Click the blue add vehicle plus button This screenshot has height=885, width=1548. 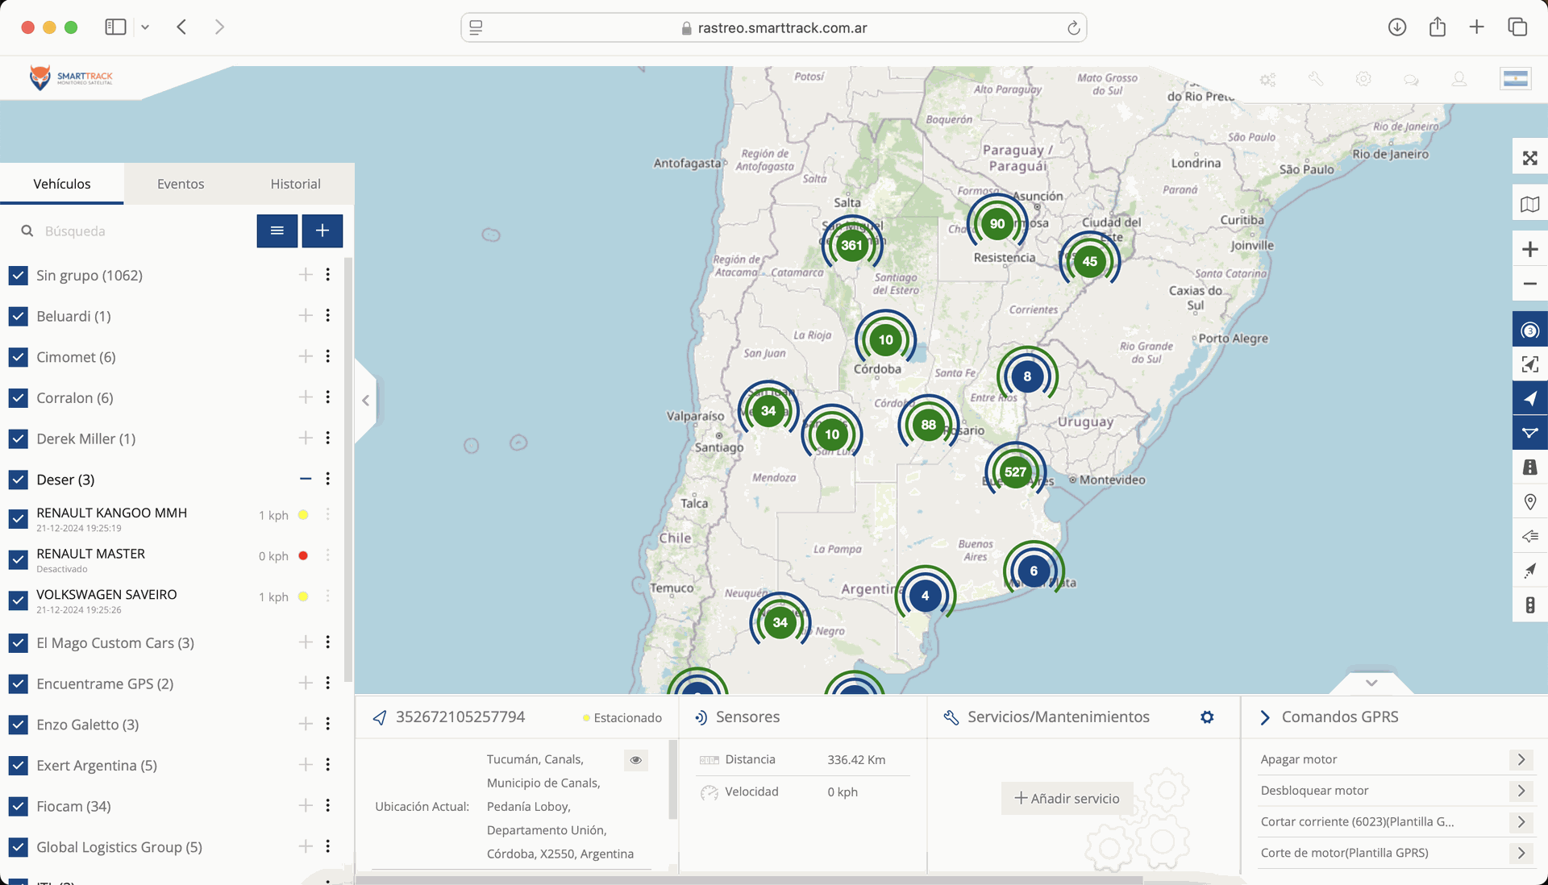(322, 231)
